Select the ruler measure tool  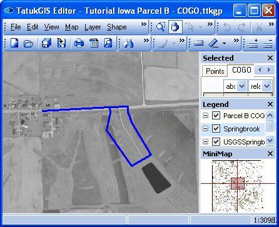[x=213, y=43]
